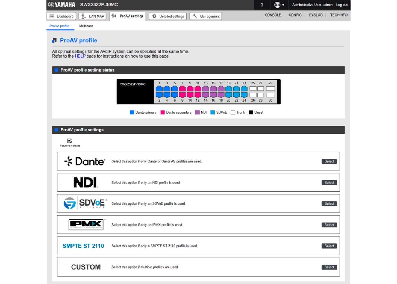
Task: Click the Return to defaults icon
Action: coord(69,141)
